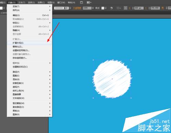The image size is (171, 133).
Task: Open the 路径(P) Path submenu
Action: (x=30, y=72)
